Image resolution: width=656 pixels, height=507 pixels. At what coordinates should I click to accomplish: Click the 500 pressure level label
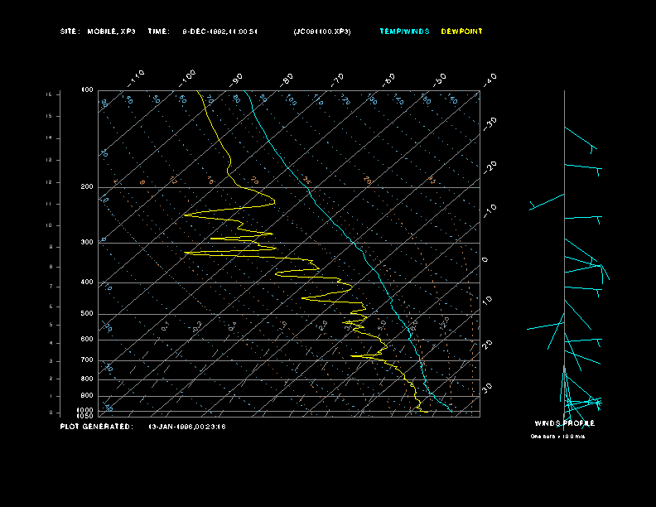pyautogui.click(x=87, y=314)
